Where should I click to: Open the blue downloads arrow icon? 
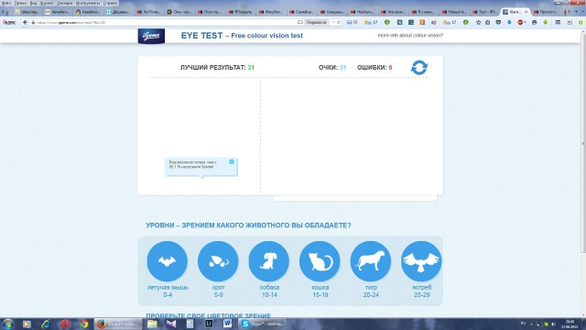[x=509, y=22]
